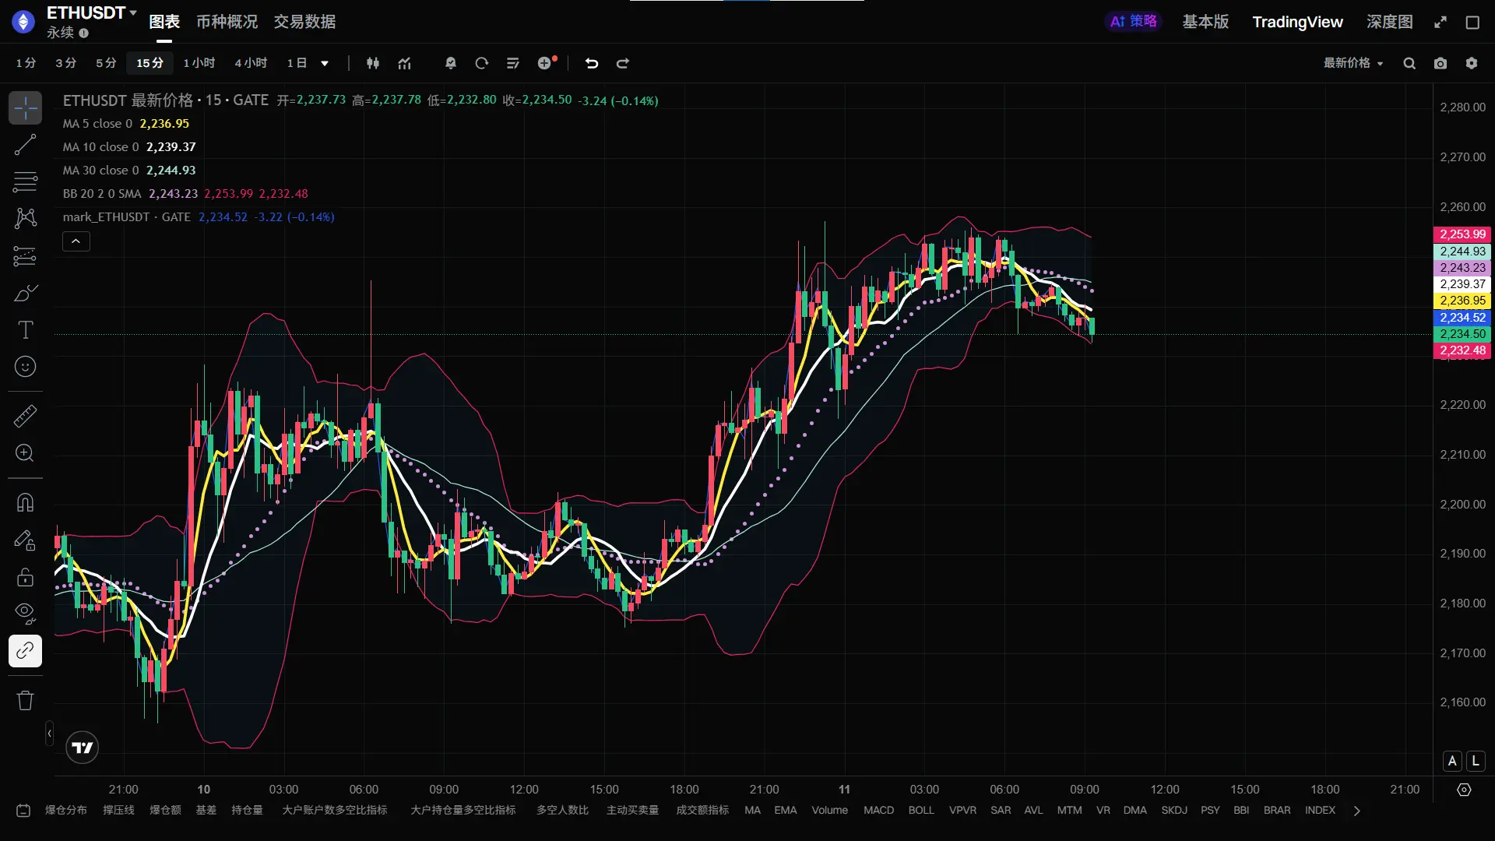Screen dimensions: 1495x841
Task: Toggle auto scale A button
Action: click(x=1452, y=761)
